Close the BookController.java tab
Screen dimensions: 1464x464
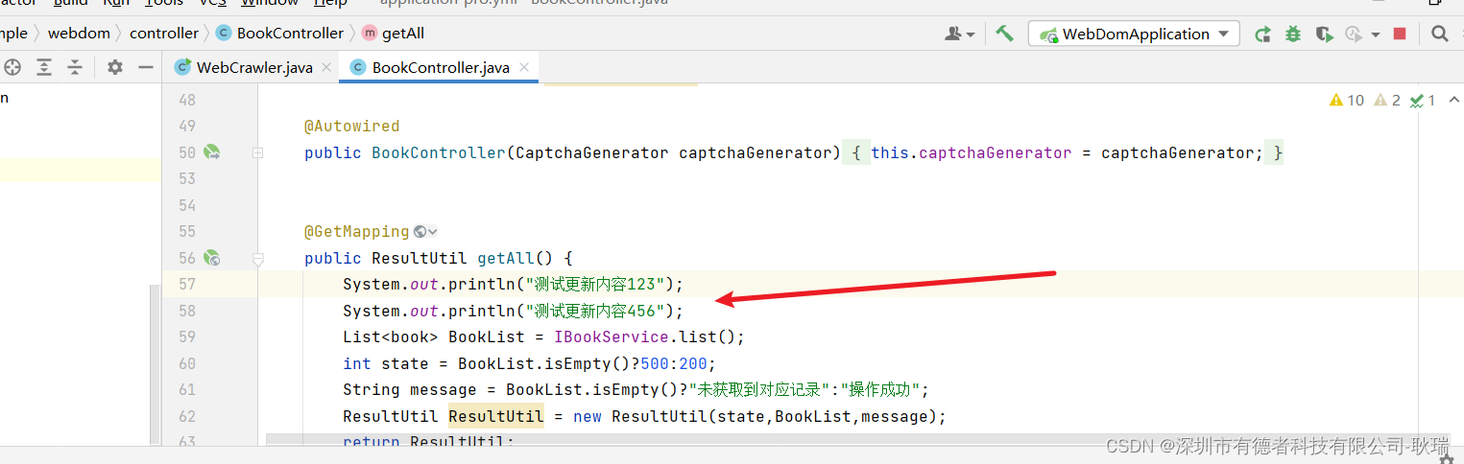pyautogui.click(x=523, y=67)
